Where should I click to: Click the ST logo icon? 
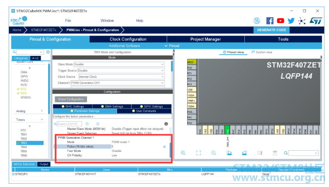coord(316,21)
